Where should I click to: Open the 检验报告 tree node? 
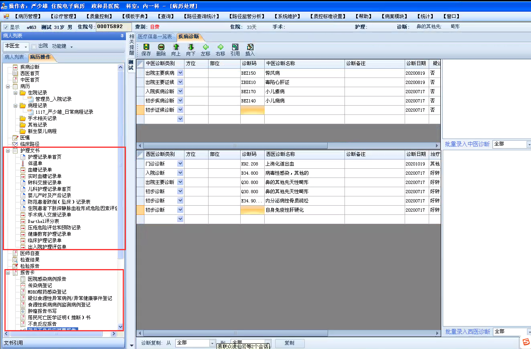pyautogui.click(x=30, y=266)
